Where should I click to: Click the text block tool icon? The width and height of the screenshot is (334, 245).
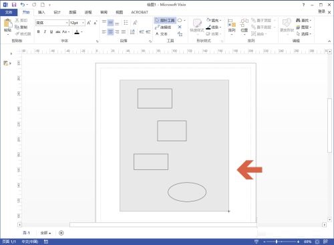click(x=180, y=33)
